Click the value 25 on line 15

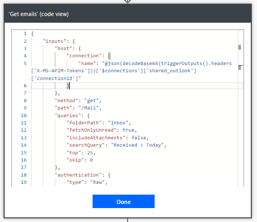pos(90,153)
